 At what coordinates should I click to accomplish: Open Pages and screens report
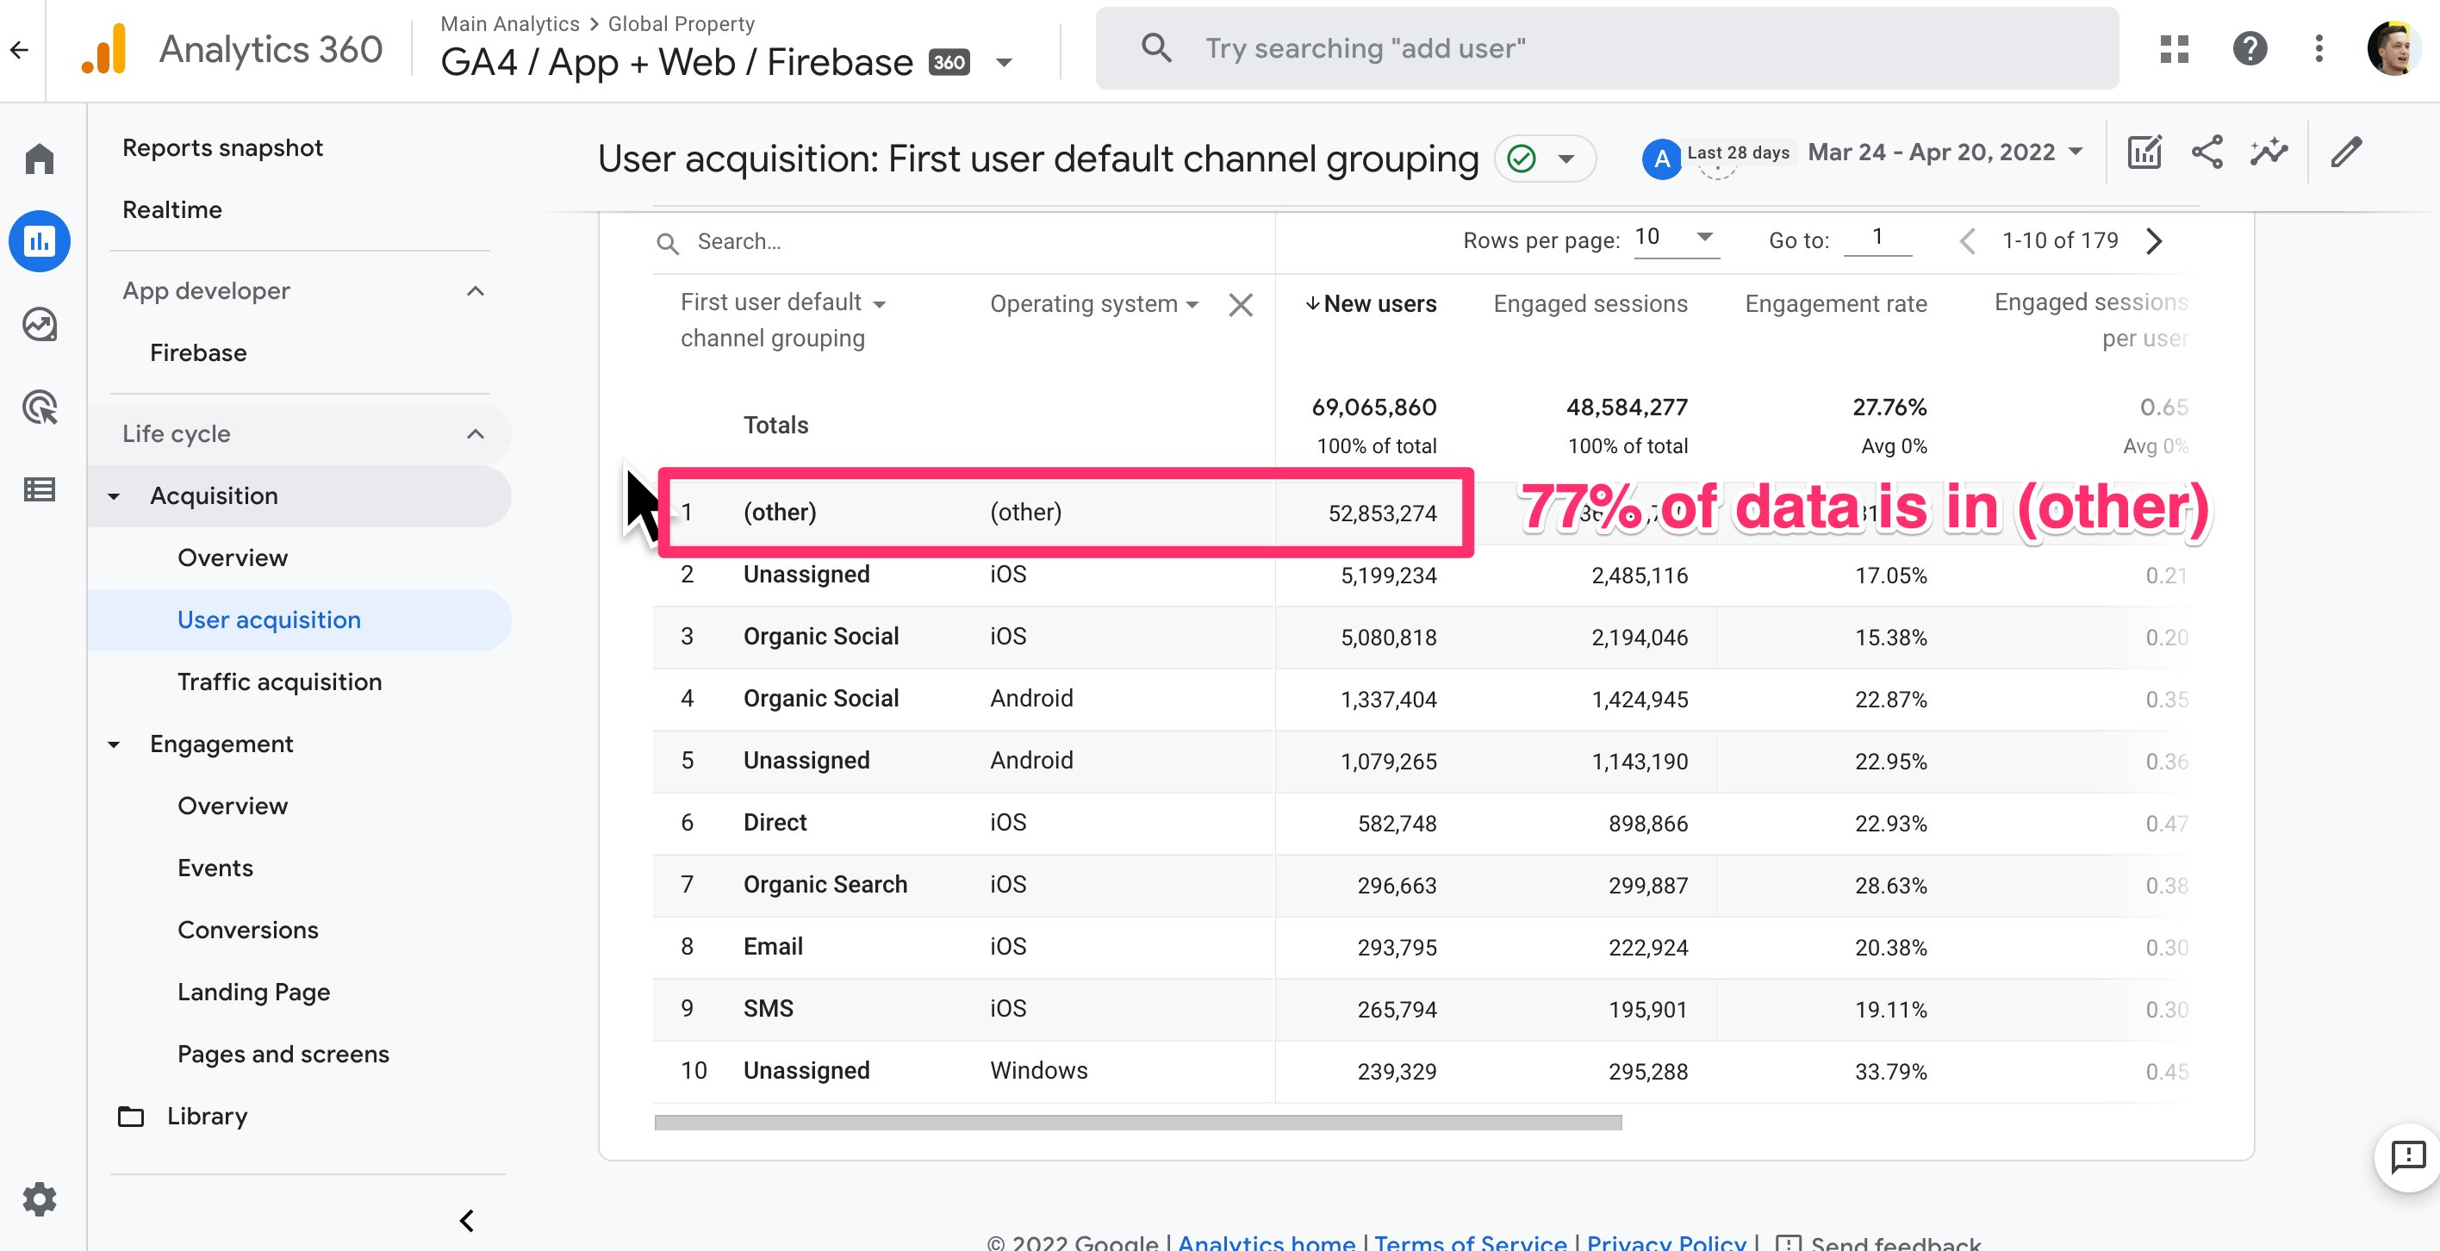coord(283,1054)
